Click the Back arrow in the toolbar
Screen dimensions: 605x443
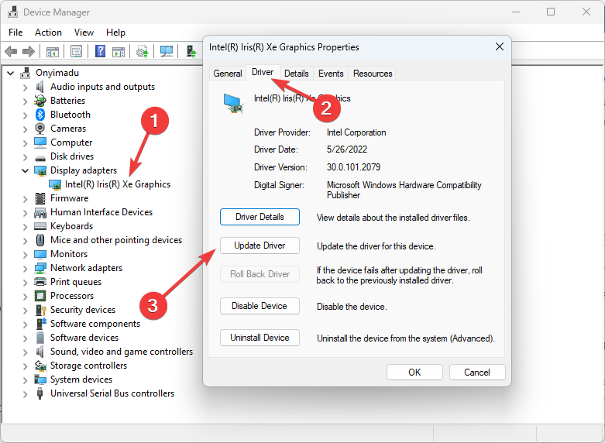pyautogui.click(x=11, y=51)
